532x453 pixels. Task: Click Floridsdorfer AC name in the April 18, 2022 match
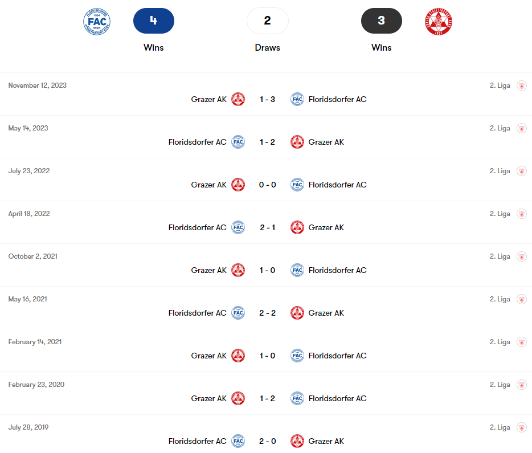197,228
